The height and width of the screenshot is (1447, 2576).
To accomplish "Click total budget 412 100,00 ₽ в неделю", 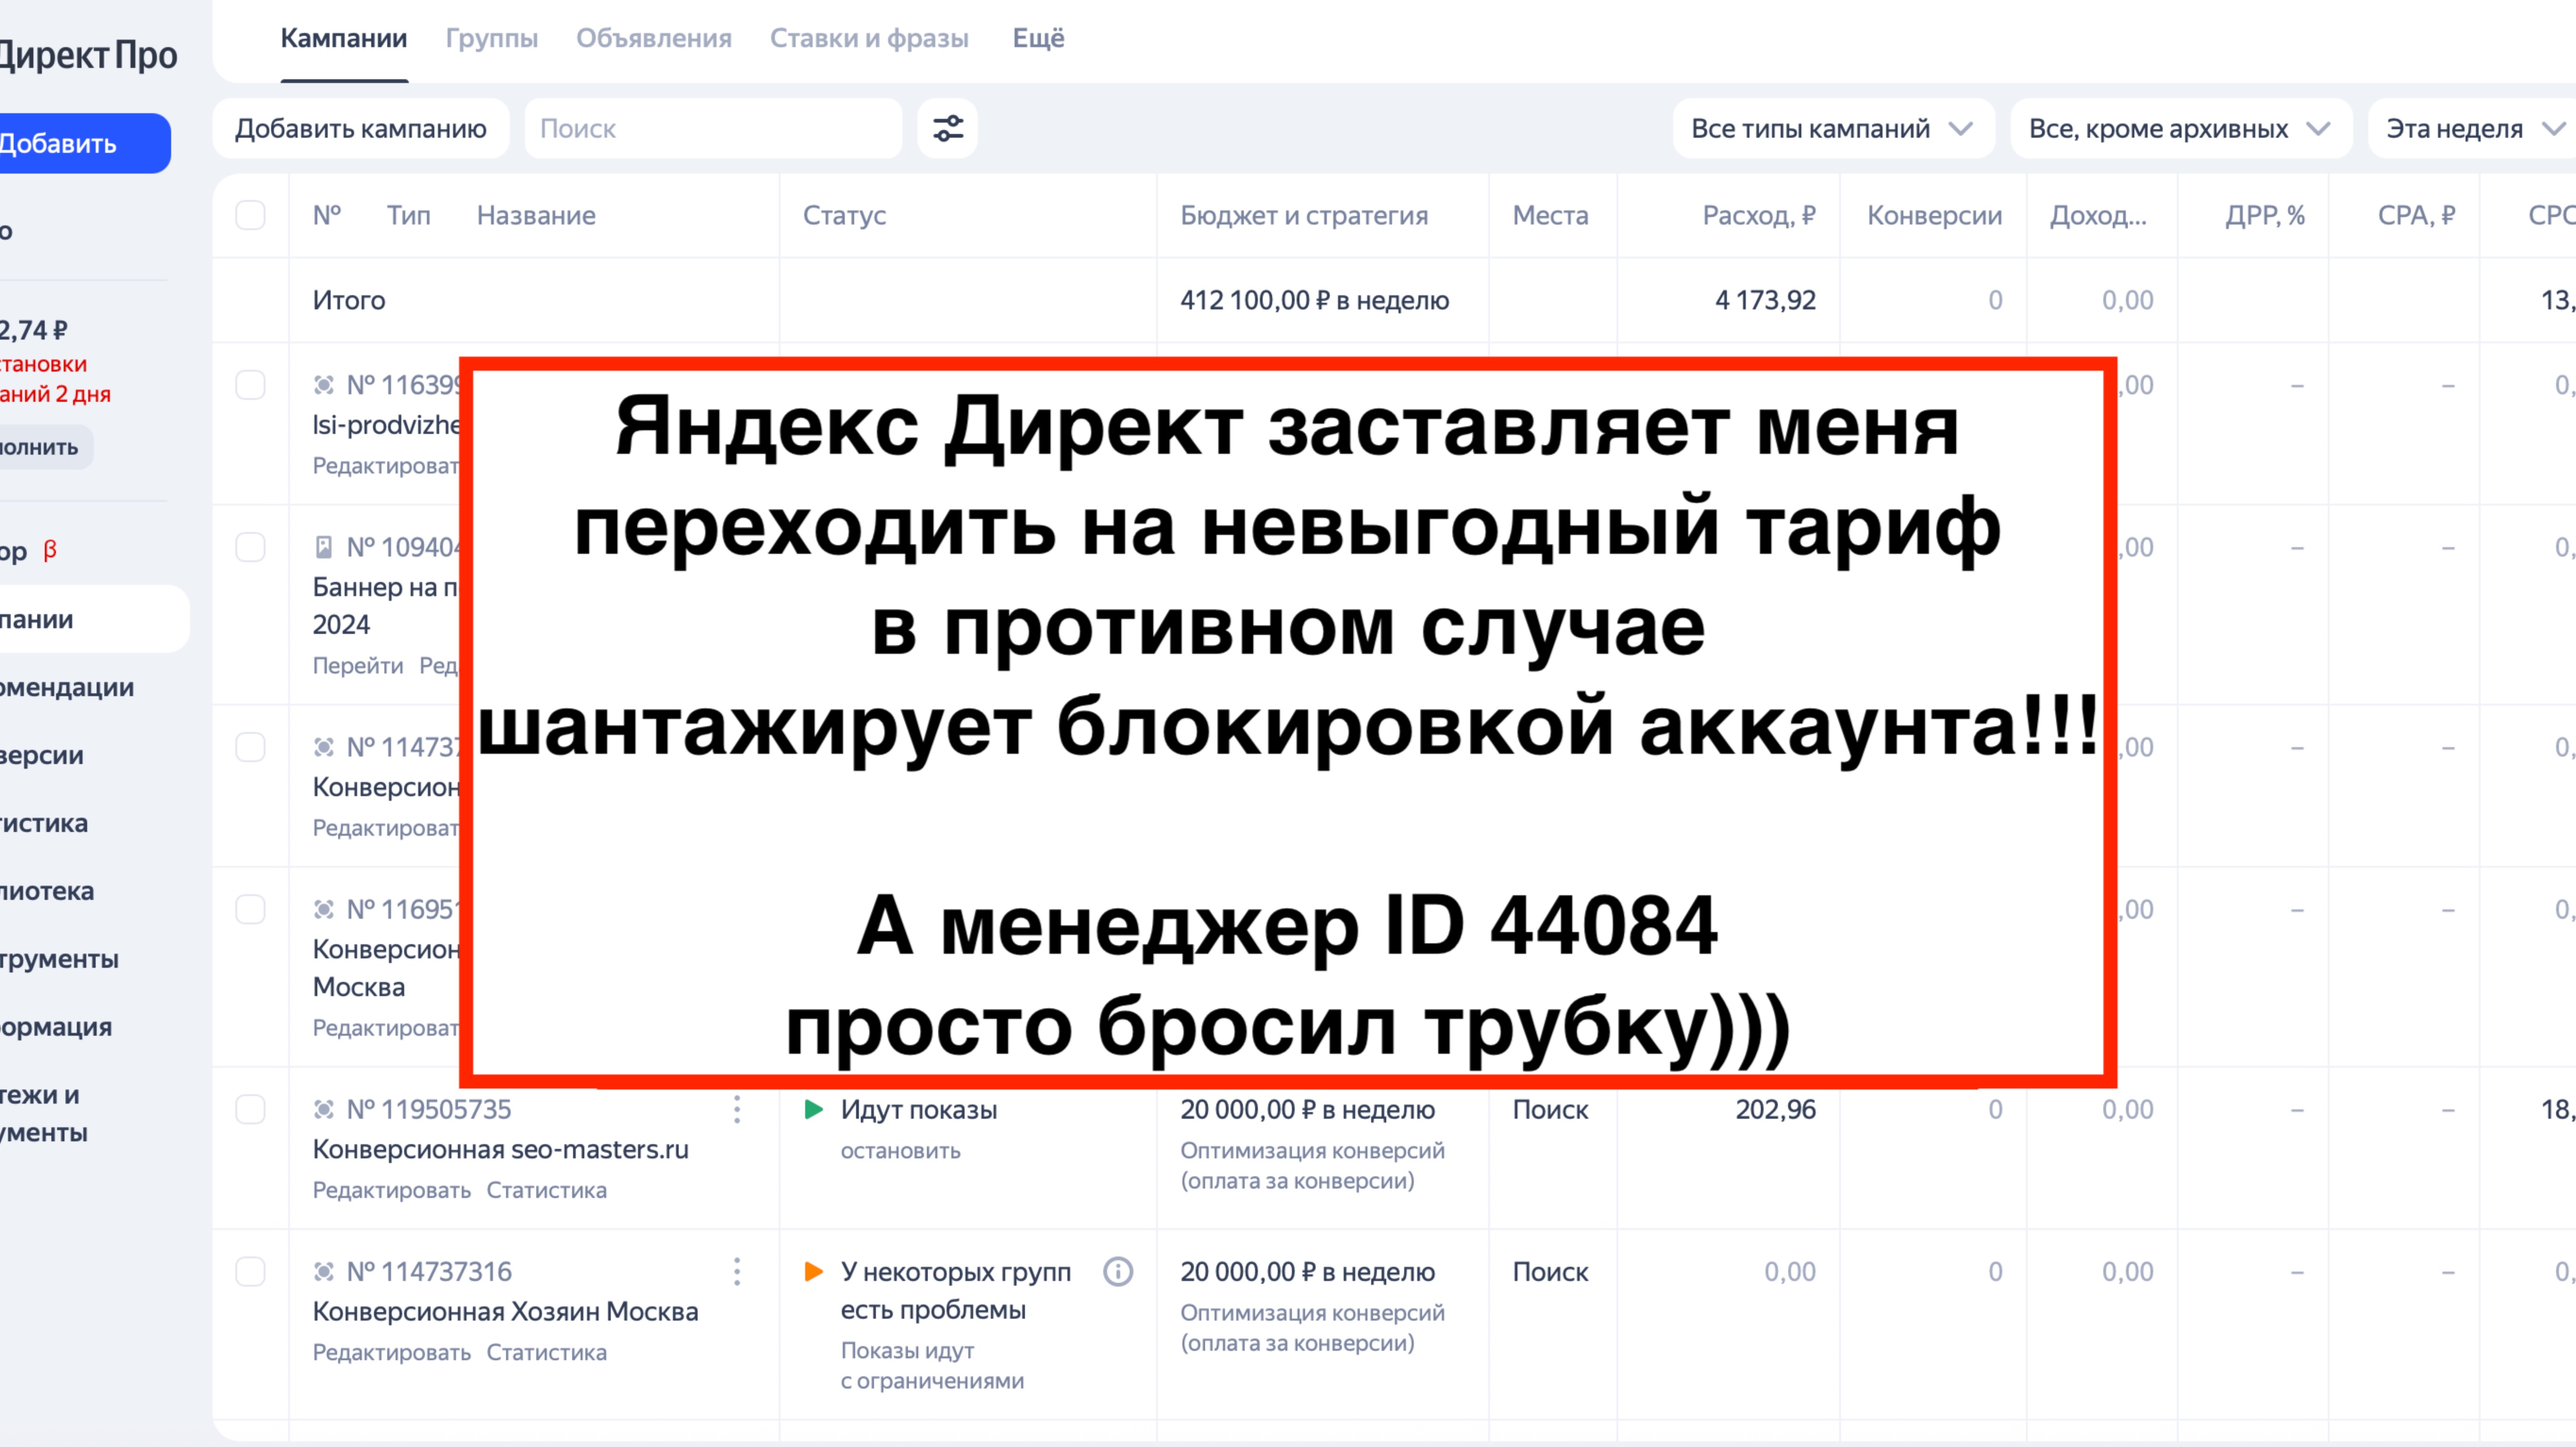I will click(1314, 300).
